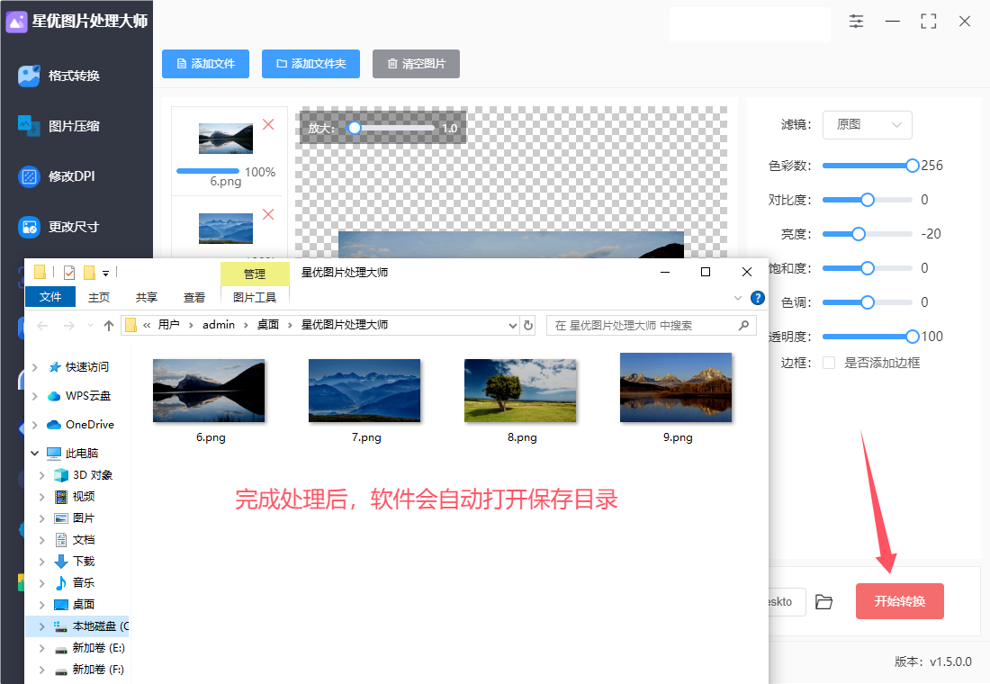Click the Explorer back arrow
The image size is (990, 684).
tap(43, 325)
